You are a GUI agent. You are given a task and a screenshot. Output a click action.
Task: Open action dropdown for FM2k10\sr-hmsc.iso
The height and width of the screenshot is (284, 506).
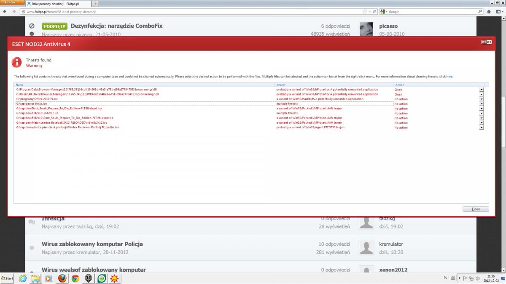click(x=481, y=113)
